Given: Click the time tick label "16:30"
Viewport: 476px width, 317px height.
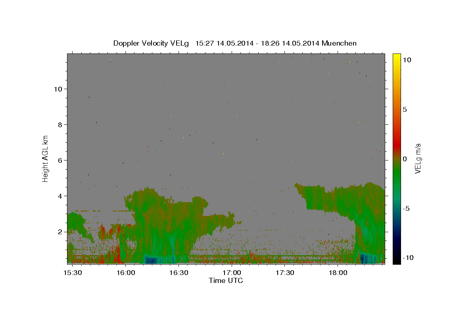Looking at the screenshot, I should click(179, 273).
